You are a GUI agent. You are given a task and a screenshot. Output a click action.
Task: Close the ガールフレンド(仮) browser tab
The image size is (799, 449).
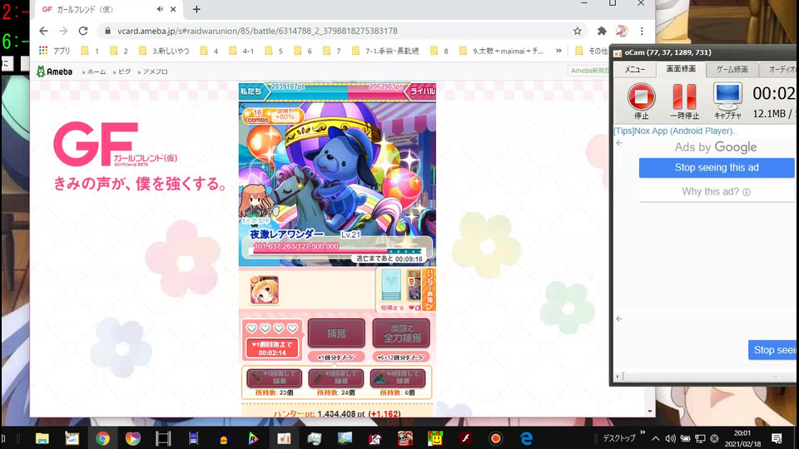point(173,9)
